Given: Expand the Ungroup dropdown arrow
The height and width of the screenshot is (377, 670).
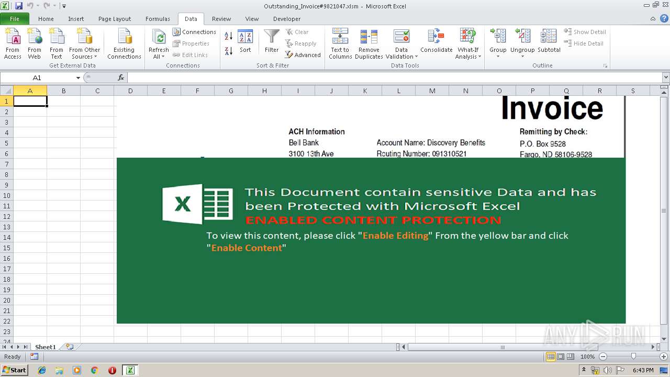Looking at the screenshot, I should pos(522,57).
